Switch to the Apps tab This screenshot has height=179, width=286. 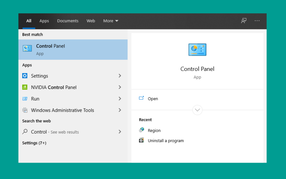pos(44,21)
